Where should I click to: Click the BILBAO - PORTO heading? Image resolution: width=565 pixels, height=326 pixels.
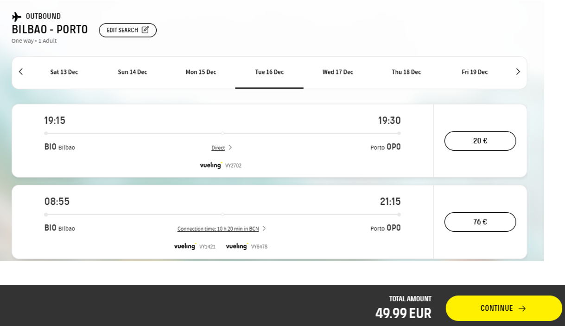(50, 30)
